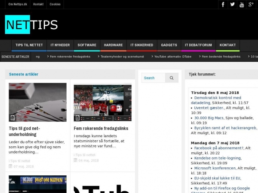Screen dimensions: 258x193
Task: Open forum post Facebook på abonnement?
Action: click(x=219, y=148)
